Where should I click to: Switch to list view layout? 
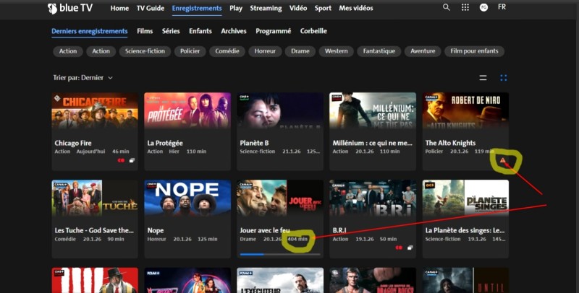483,77
